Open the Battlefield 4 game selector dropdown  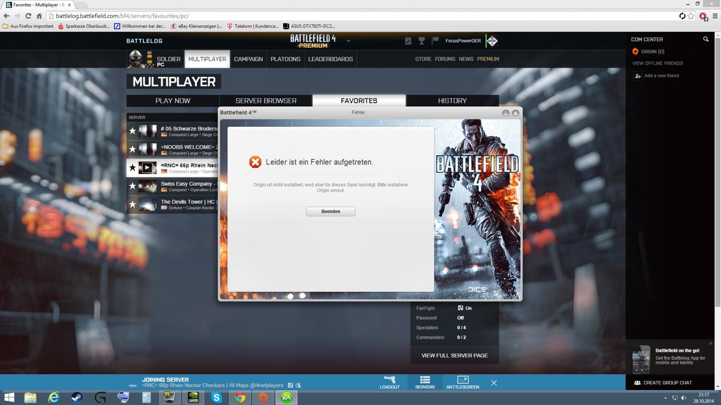(x=348, y=41)
